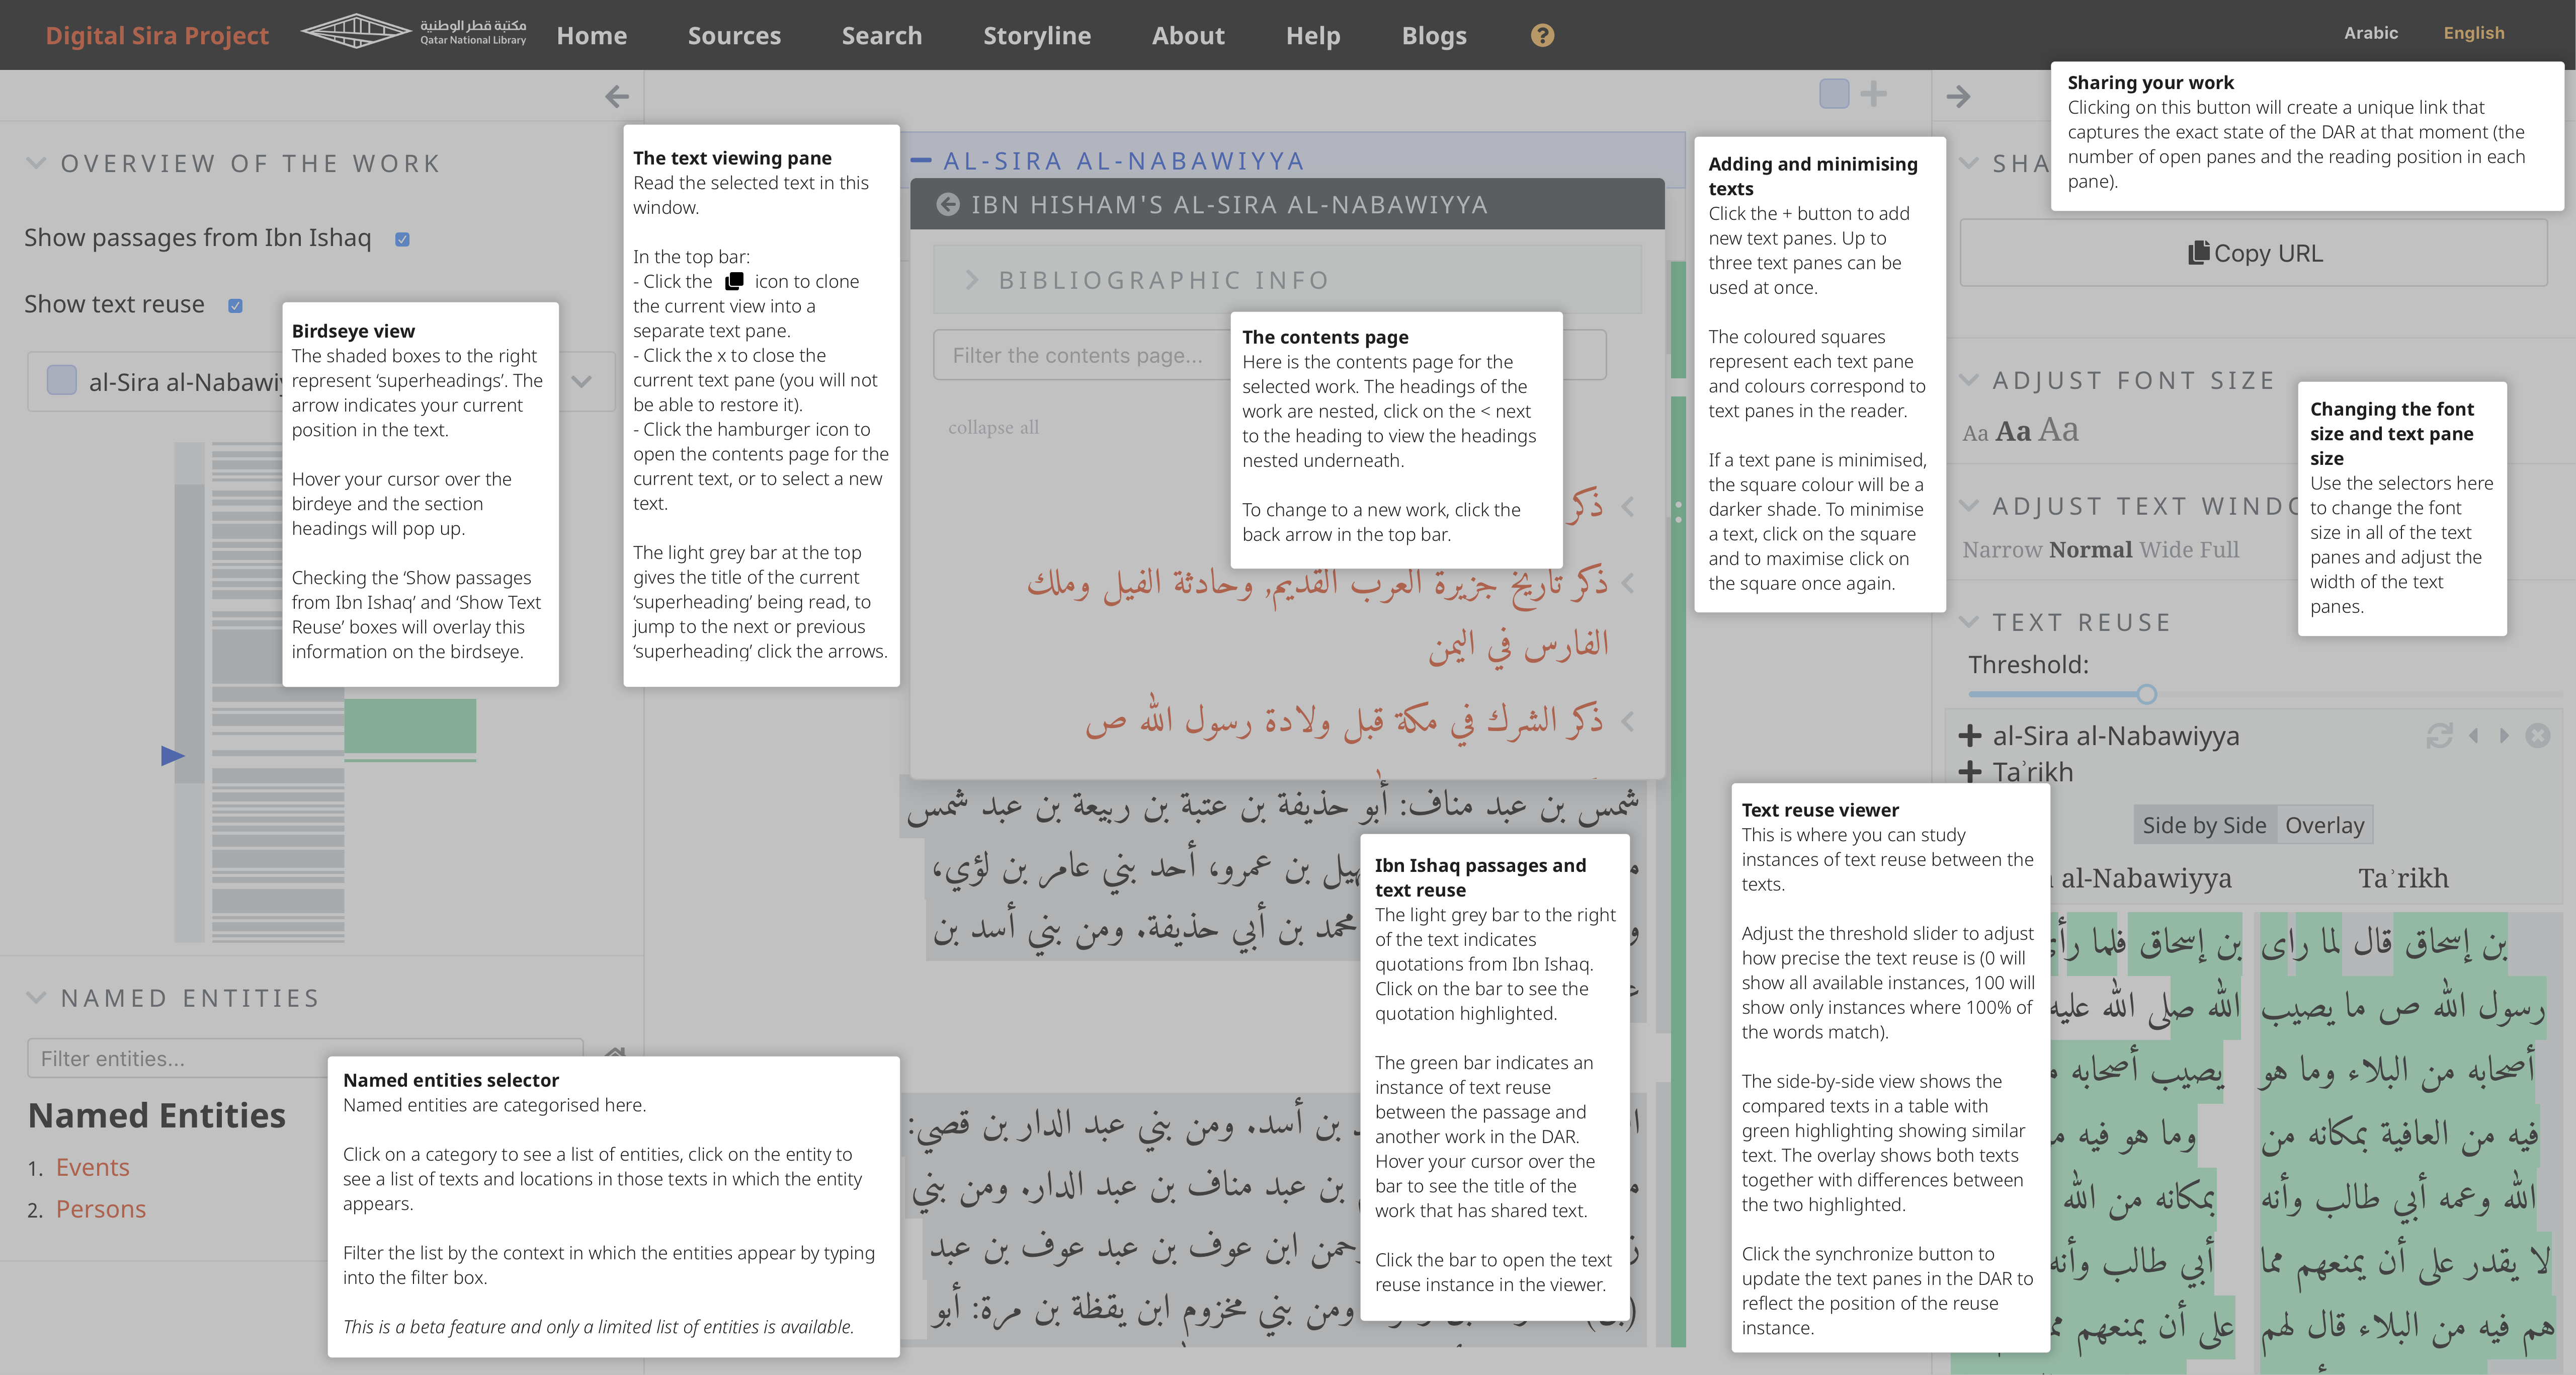
Task: Switch text reuse to Side by Side view
Action: pyautogui.click(x=2204, y=825)
